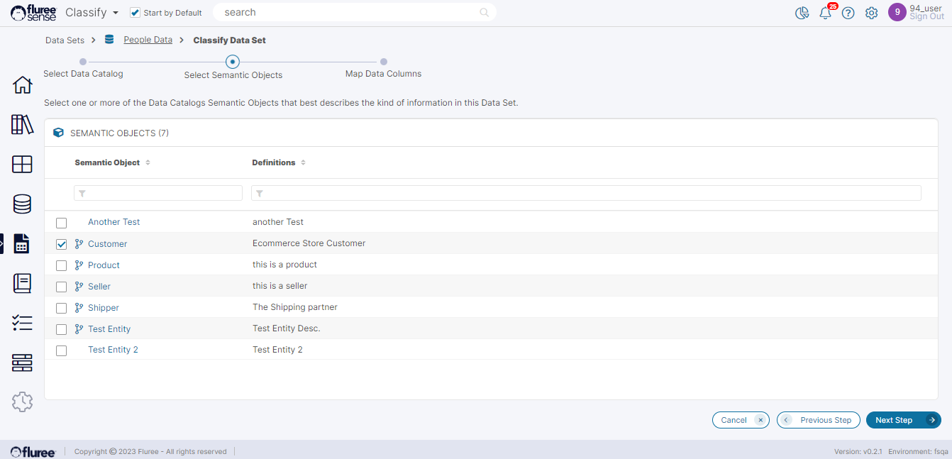The width and height of the screenshot is (952, 459).
Task: Open the database stack sidebar icon
Action: (22, 204)
